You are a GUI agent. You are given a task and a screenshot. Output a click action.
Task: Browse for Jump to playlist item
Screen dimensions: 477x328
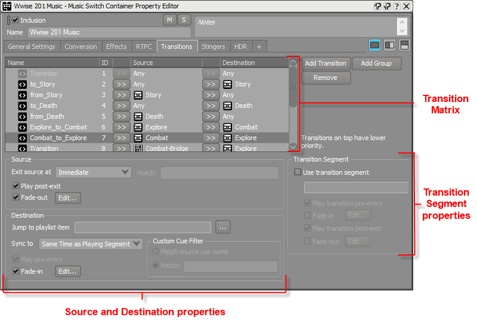(222, 227)
